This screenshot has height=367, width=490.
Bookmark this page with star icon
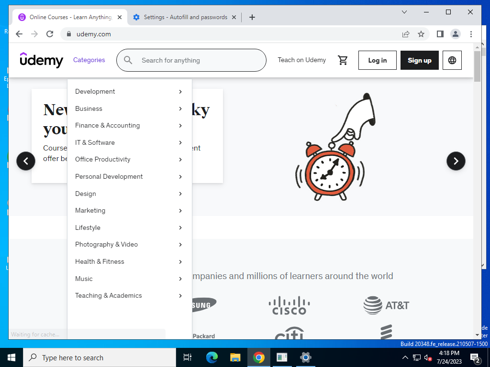click(x=421, y=34)
